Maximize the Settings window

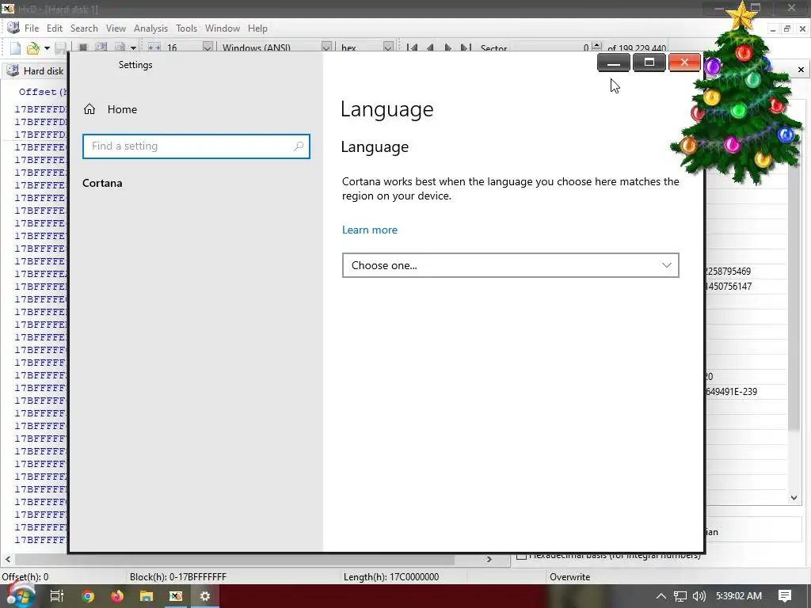pos(649,63)
